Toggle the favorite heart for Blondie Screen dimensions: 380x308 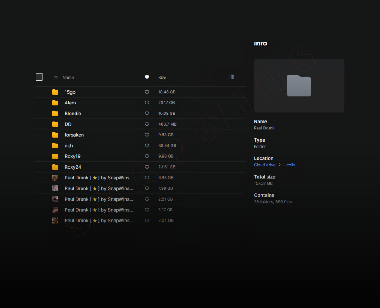click(147, 114)
